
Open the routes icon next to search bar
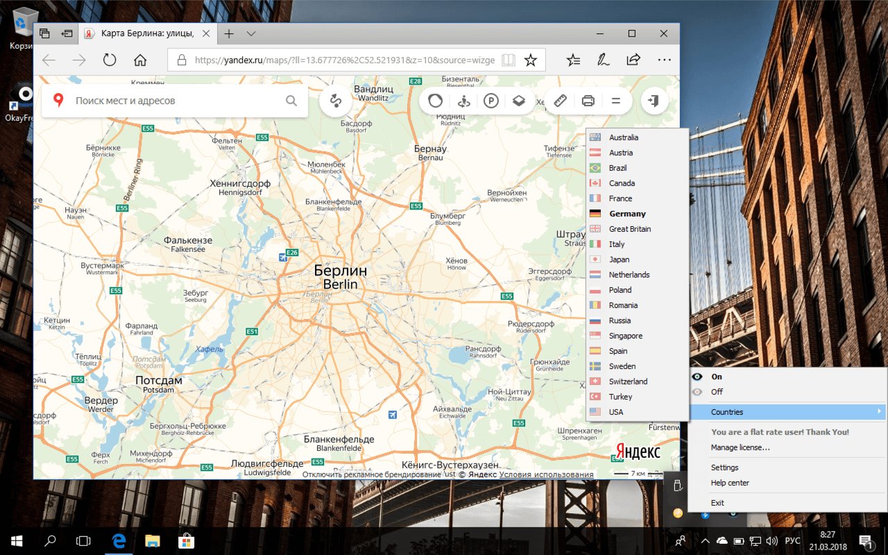tap(336, 101)
